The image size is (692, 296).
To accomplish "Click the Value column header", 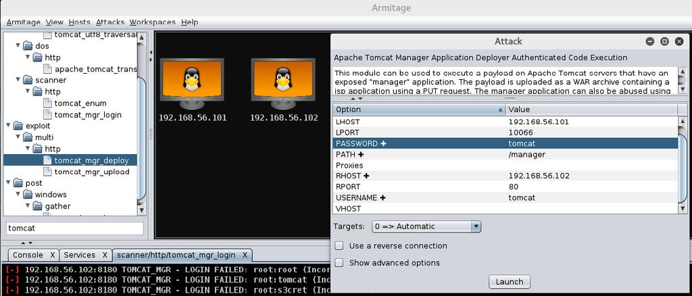I will 591,109.
